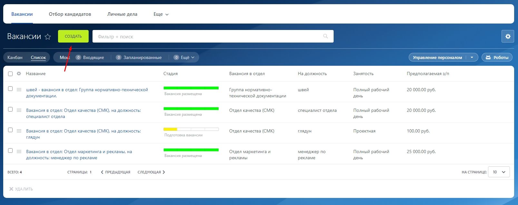This screenshot has height=205, width=518.
Task: Click the green СОЗДАТЬ button
Action: coord(73,36)
